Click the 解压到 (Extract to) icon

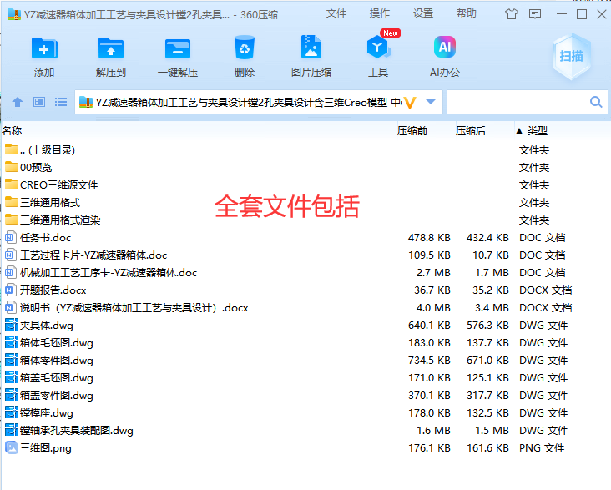(x=111, y=48)
